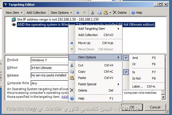Maximize the Targeting Editor window
The image size is (172, 115).
(x=161, y=5)
